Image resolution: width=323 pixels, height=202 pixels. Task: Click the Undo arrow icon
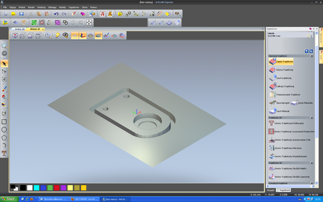coord(56,14)
